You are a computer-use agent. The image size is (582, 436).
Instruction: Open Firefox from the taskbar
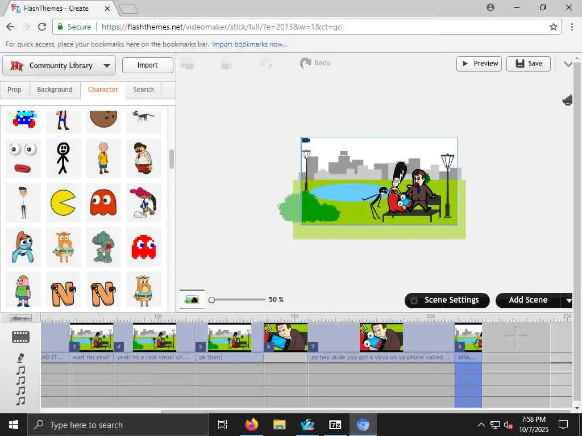[x=252, y=425]
